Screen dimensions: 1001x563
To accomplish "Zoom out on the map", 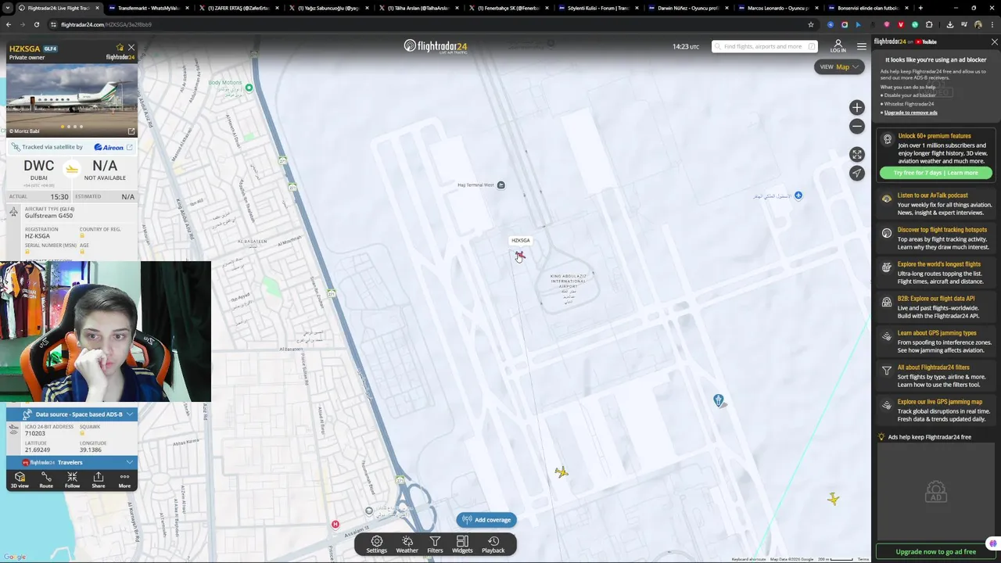I will pyautogui.click(x=857, y=127).
